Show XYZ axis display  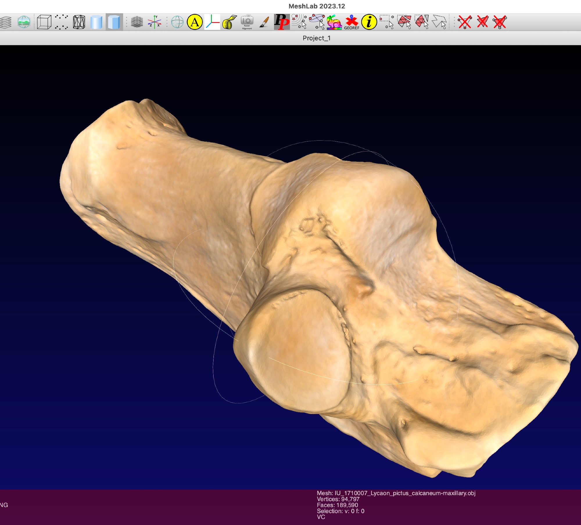154,22
